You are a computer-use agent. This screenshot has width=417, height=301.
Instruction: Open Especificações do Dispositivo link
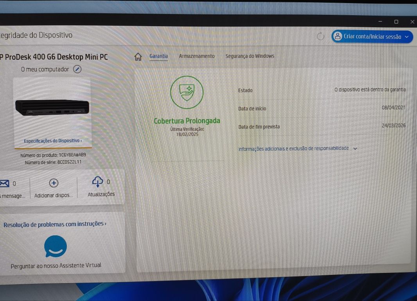coord(53,141)
